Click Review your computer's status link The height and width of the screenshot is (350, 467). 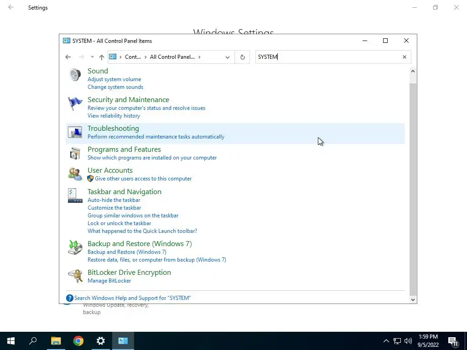[146, 108]
